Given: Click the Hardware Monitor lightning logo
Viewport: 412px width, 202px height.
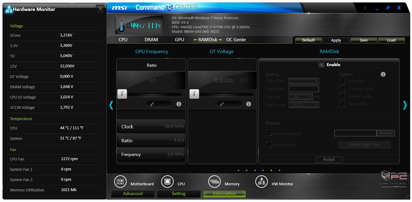Looking at the screenshot, I should click(x=9, y=9).
